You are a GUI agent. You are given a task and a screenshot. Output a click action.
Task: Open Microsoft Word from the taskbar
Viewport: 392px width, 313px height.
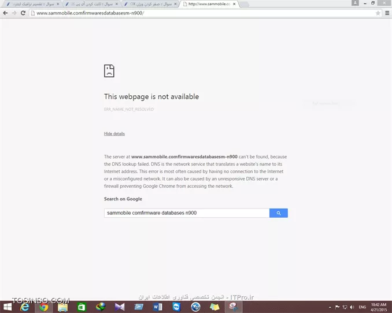[x=157, y=307]
